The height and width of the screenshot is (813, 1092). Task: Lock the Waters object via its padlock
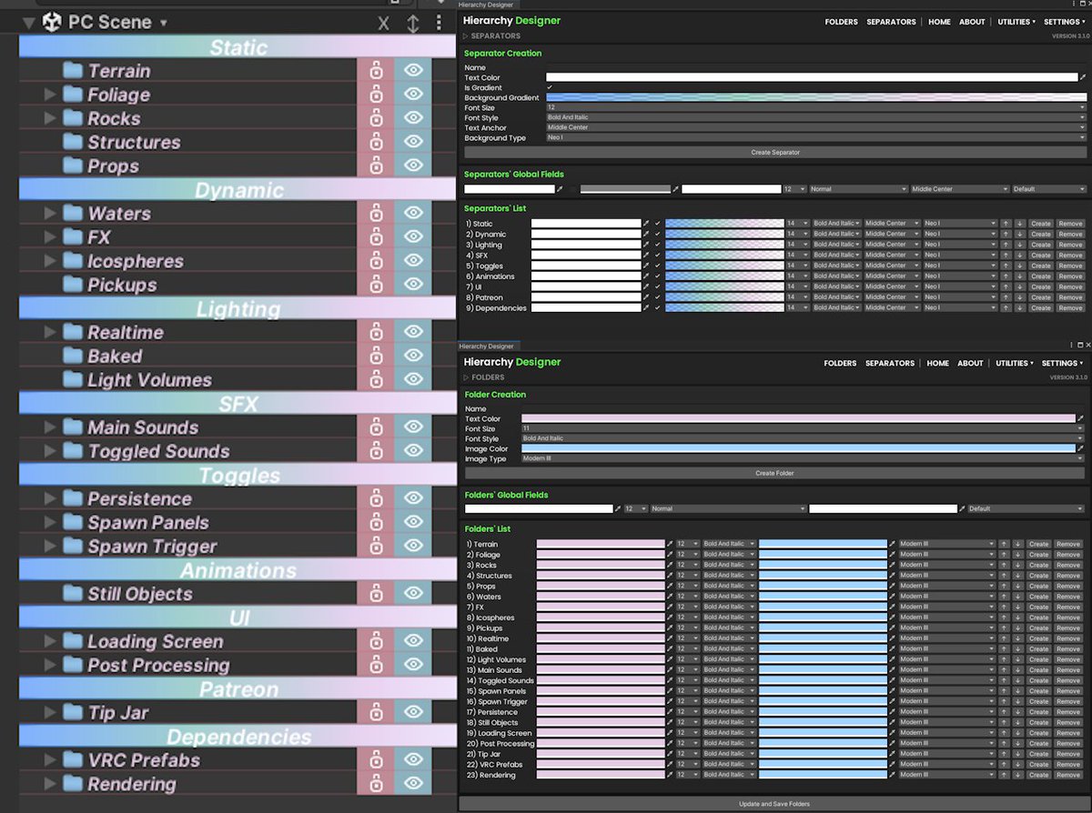[375, 213]
